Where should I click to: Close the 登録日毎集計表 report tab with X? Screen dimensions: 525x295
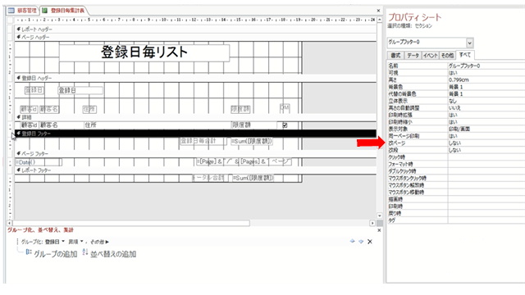coord(378,11)
